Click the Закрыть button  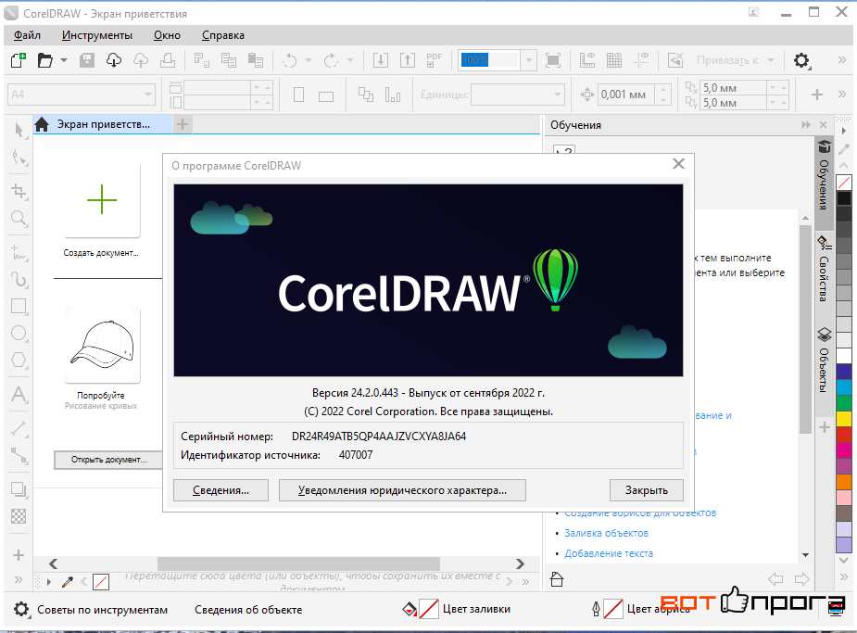coord(647,490)
